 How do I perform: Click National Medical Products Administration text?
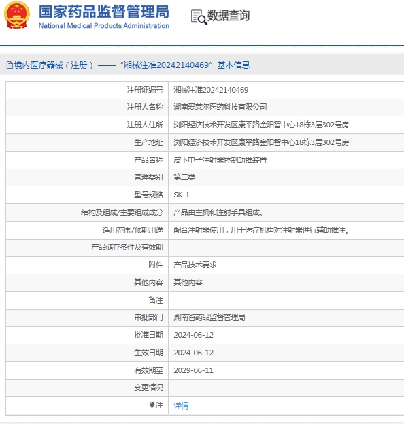point(104,26)
